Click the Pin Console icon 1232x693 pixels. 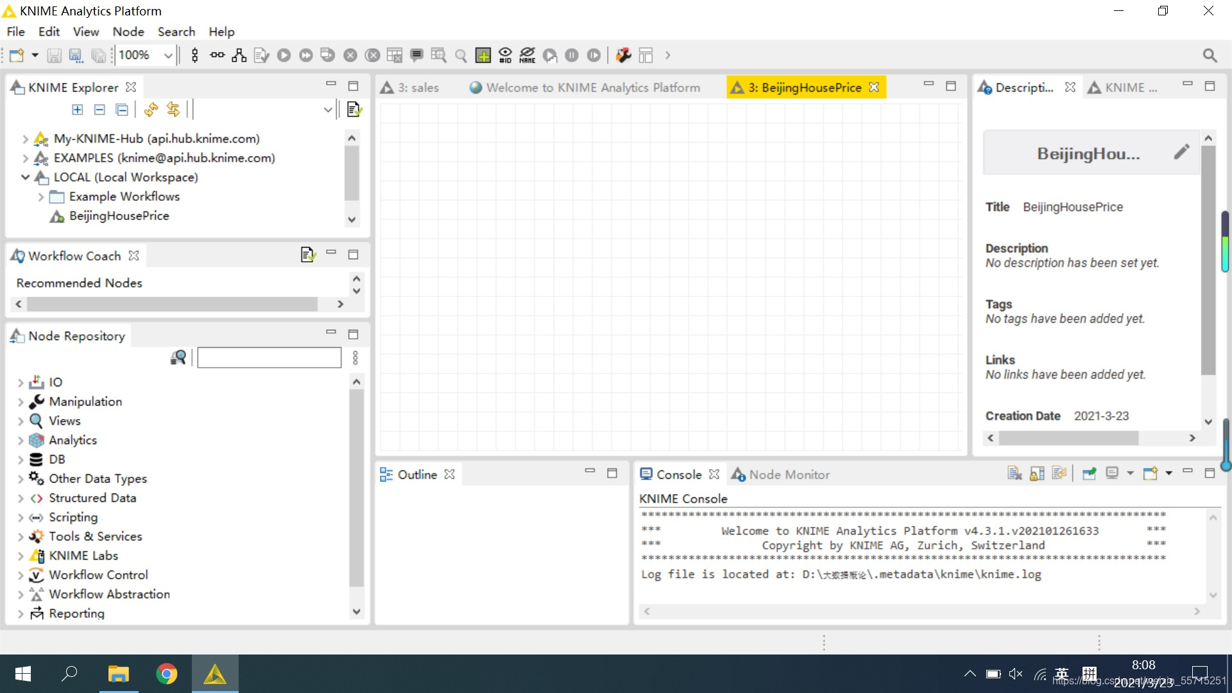[1089, 474]
